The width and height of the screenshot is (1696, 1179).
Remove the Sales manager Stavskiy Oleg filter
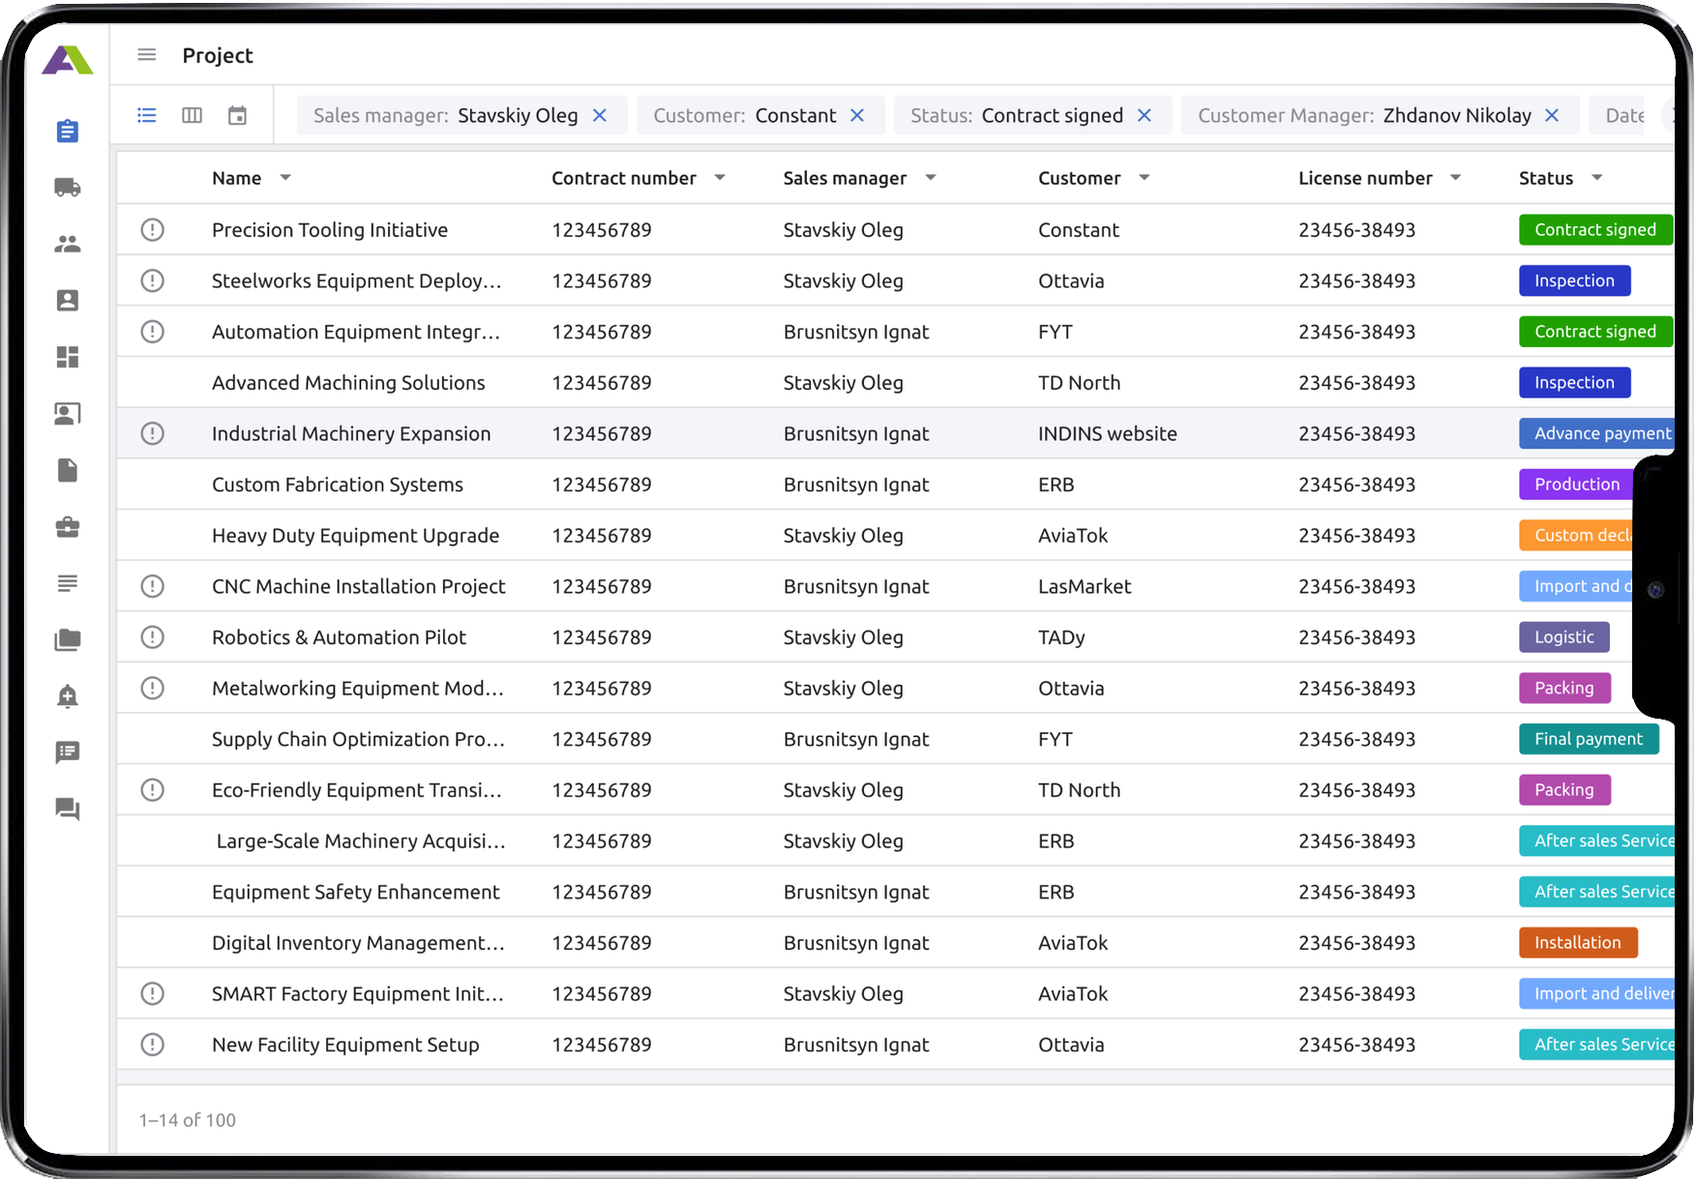600,116
